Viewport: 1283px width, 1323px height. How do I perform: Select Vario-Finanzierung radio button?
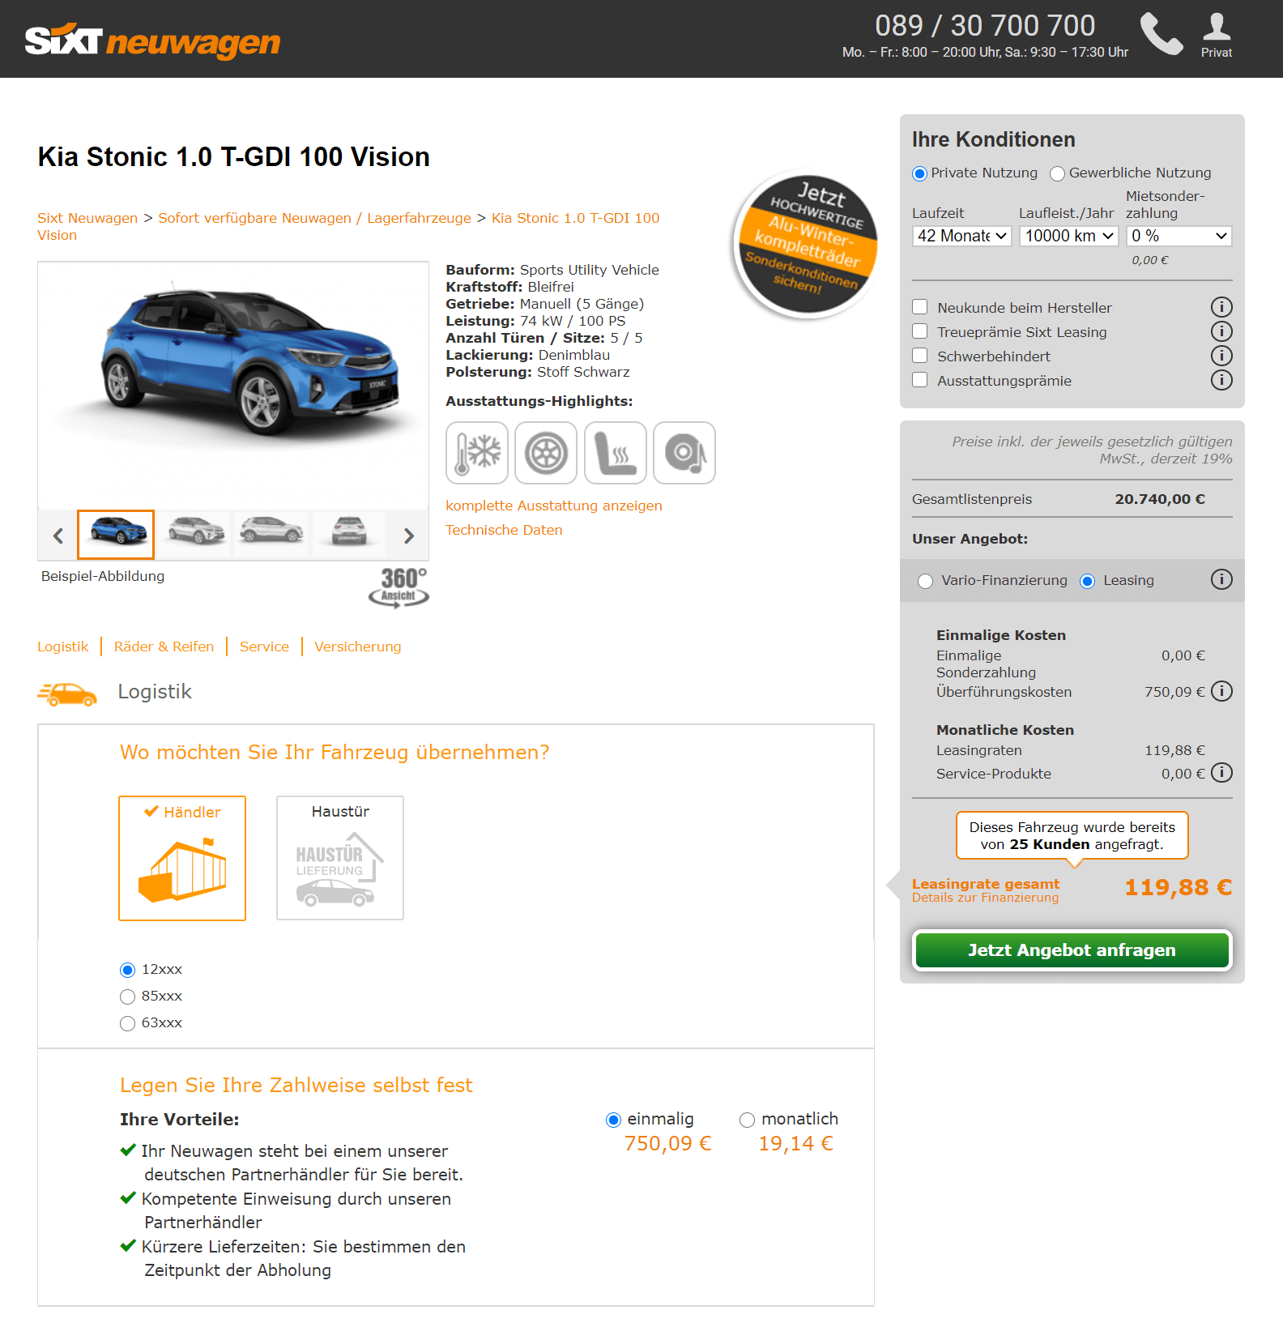point(925,581)
